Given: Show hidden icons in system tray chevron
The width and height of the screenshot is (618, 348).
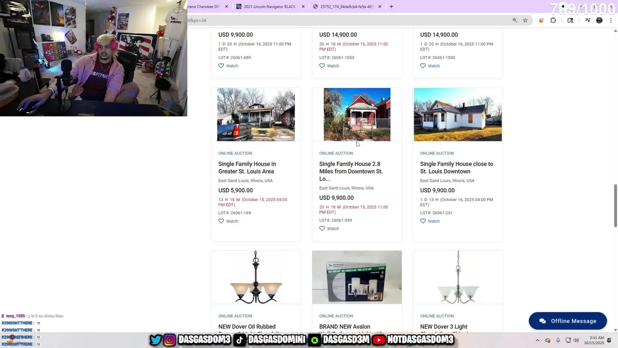Looking at the screenshot, I should point(537,340).
